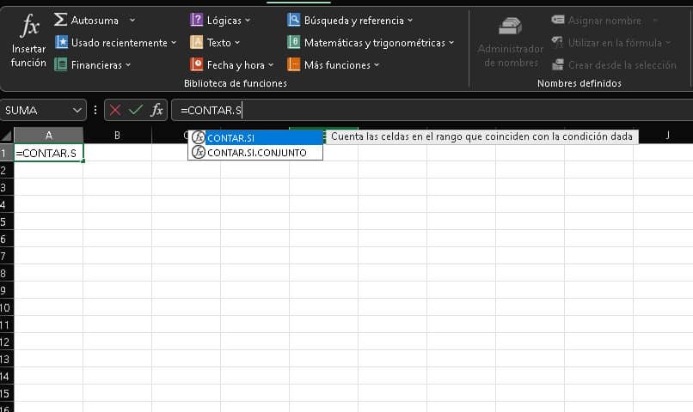Select column B header
The image size is (693, 412).
[117, 135]
